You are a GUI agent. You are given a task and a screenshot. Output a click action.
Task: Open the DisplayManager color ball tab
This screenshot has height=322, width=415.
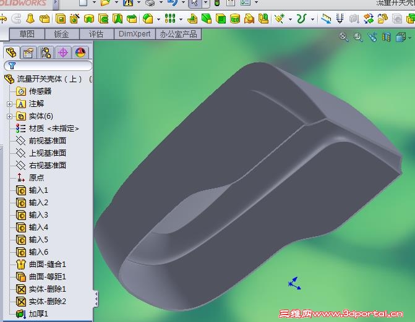coord(80,53)
